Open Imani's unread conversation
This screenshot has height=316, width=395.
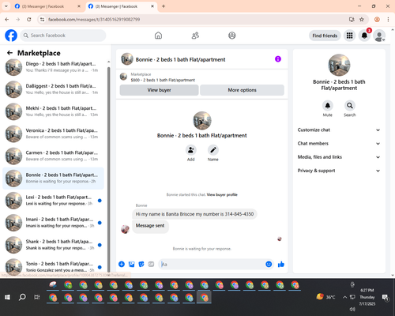pos(53,223)
